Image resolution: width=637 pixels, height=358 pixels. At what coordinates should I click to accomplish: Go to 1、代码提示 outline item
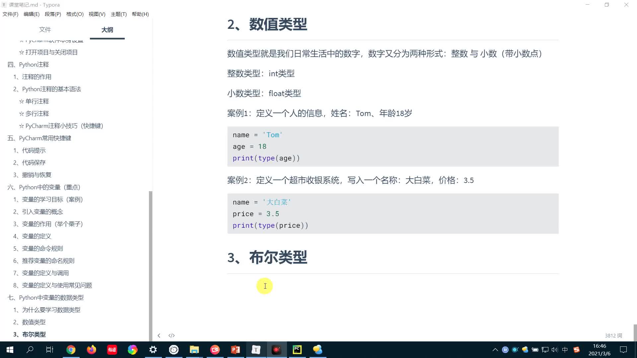click(30, 150)
